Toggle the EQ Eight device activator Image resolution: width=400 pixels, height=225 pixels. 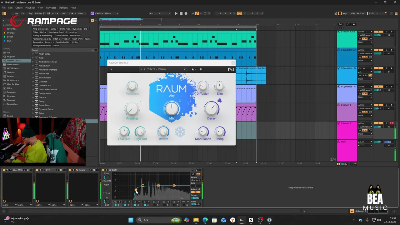(x=103, y=170)
